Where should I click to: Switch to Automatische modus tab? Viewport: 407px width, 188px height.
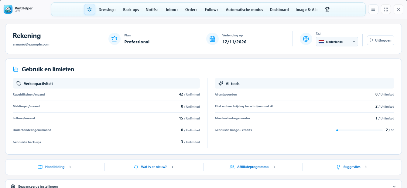pos(245,10)
